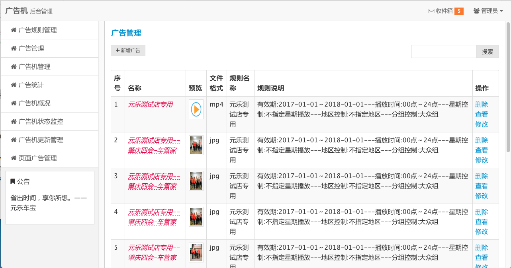Viewport: 511px width, 268px height.
Task: Click the search text input field
Action: 443,52
